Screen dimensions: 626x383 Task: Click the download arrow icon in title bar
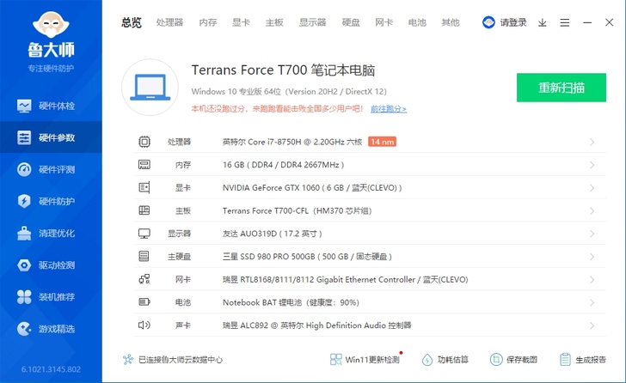pos(543,22)
